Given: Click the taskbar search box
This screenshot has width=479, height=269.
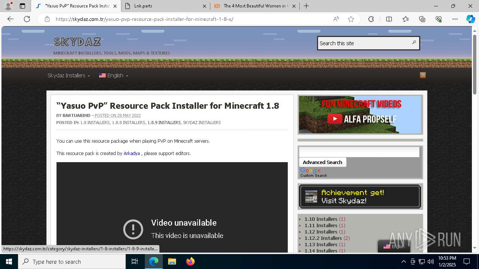Looking at the screenshot, I should [72, 262].
